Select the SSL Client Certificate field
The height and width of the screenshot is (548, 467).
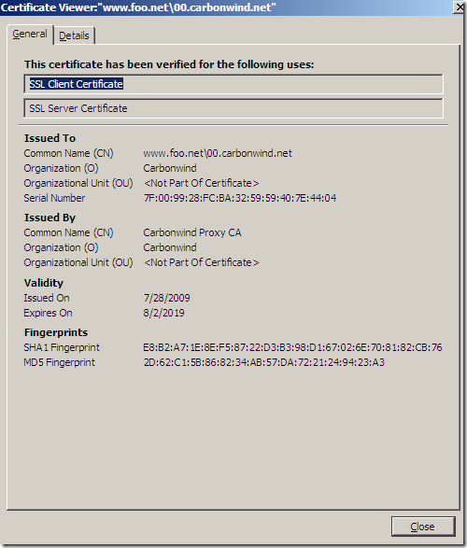pyautogui.click(x=233, y=84)
